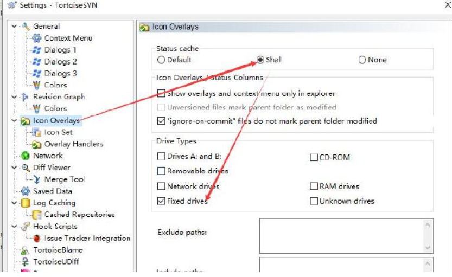The width and height of the screenshot is (452, 277).
Task: Open the Saved Data settings page
Action: point(53,191)
